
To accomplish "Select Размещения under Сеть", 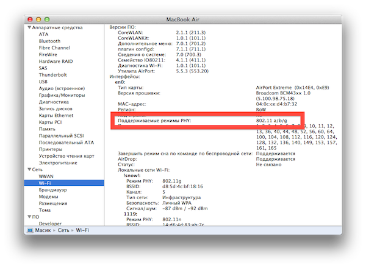I will pyautogui.click(x=53, y=203).
